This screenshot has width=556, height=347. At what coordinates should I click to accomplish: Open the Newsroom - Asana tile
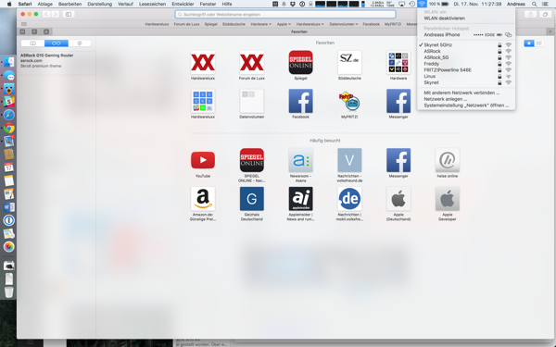300,160
